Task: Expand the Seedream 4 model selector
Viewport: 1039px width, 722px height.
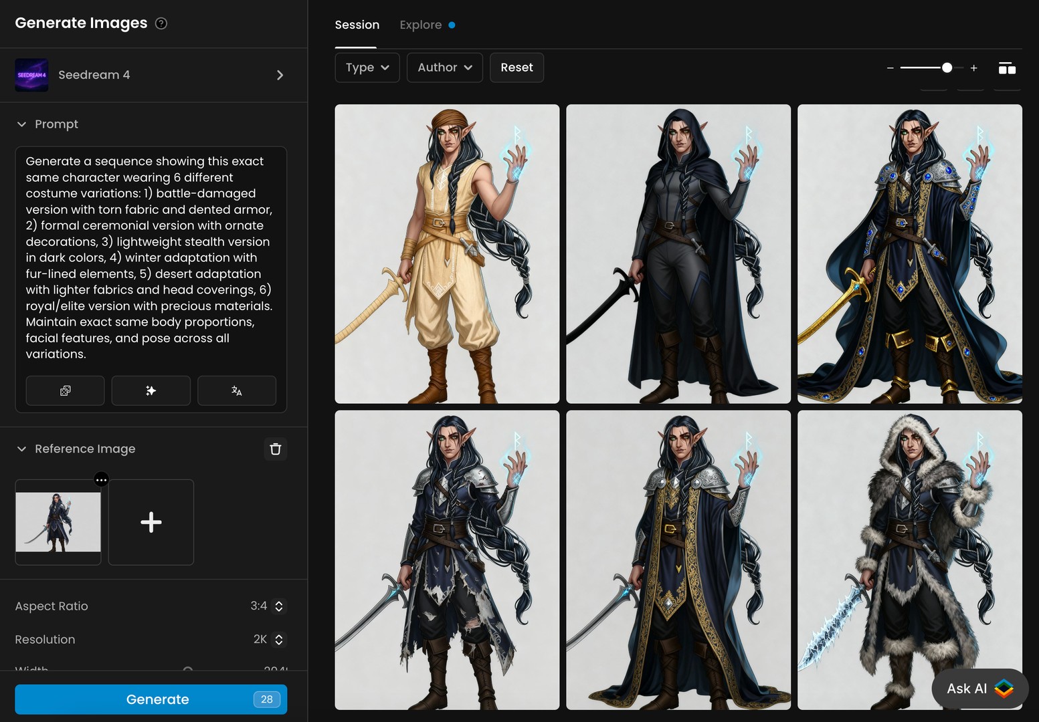Action: coord(280,75)
